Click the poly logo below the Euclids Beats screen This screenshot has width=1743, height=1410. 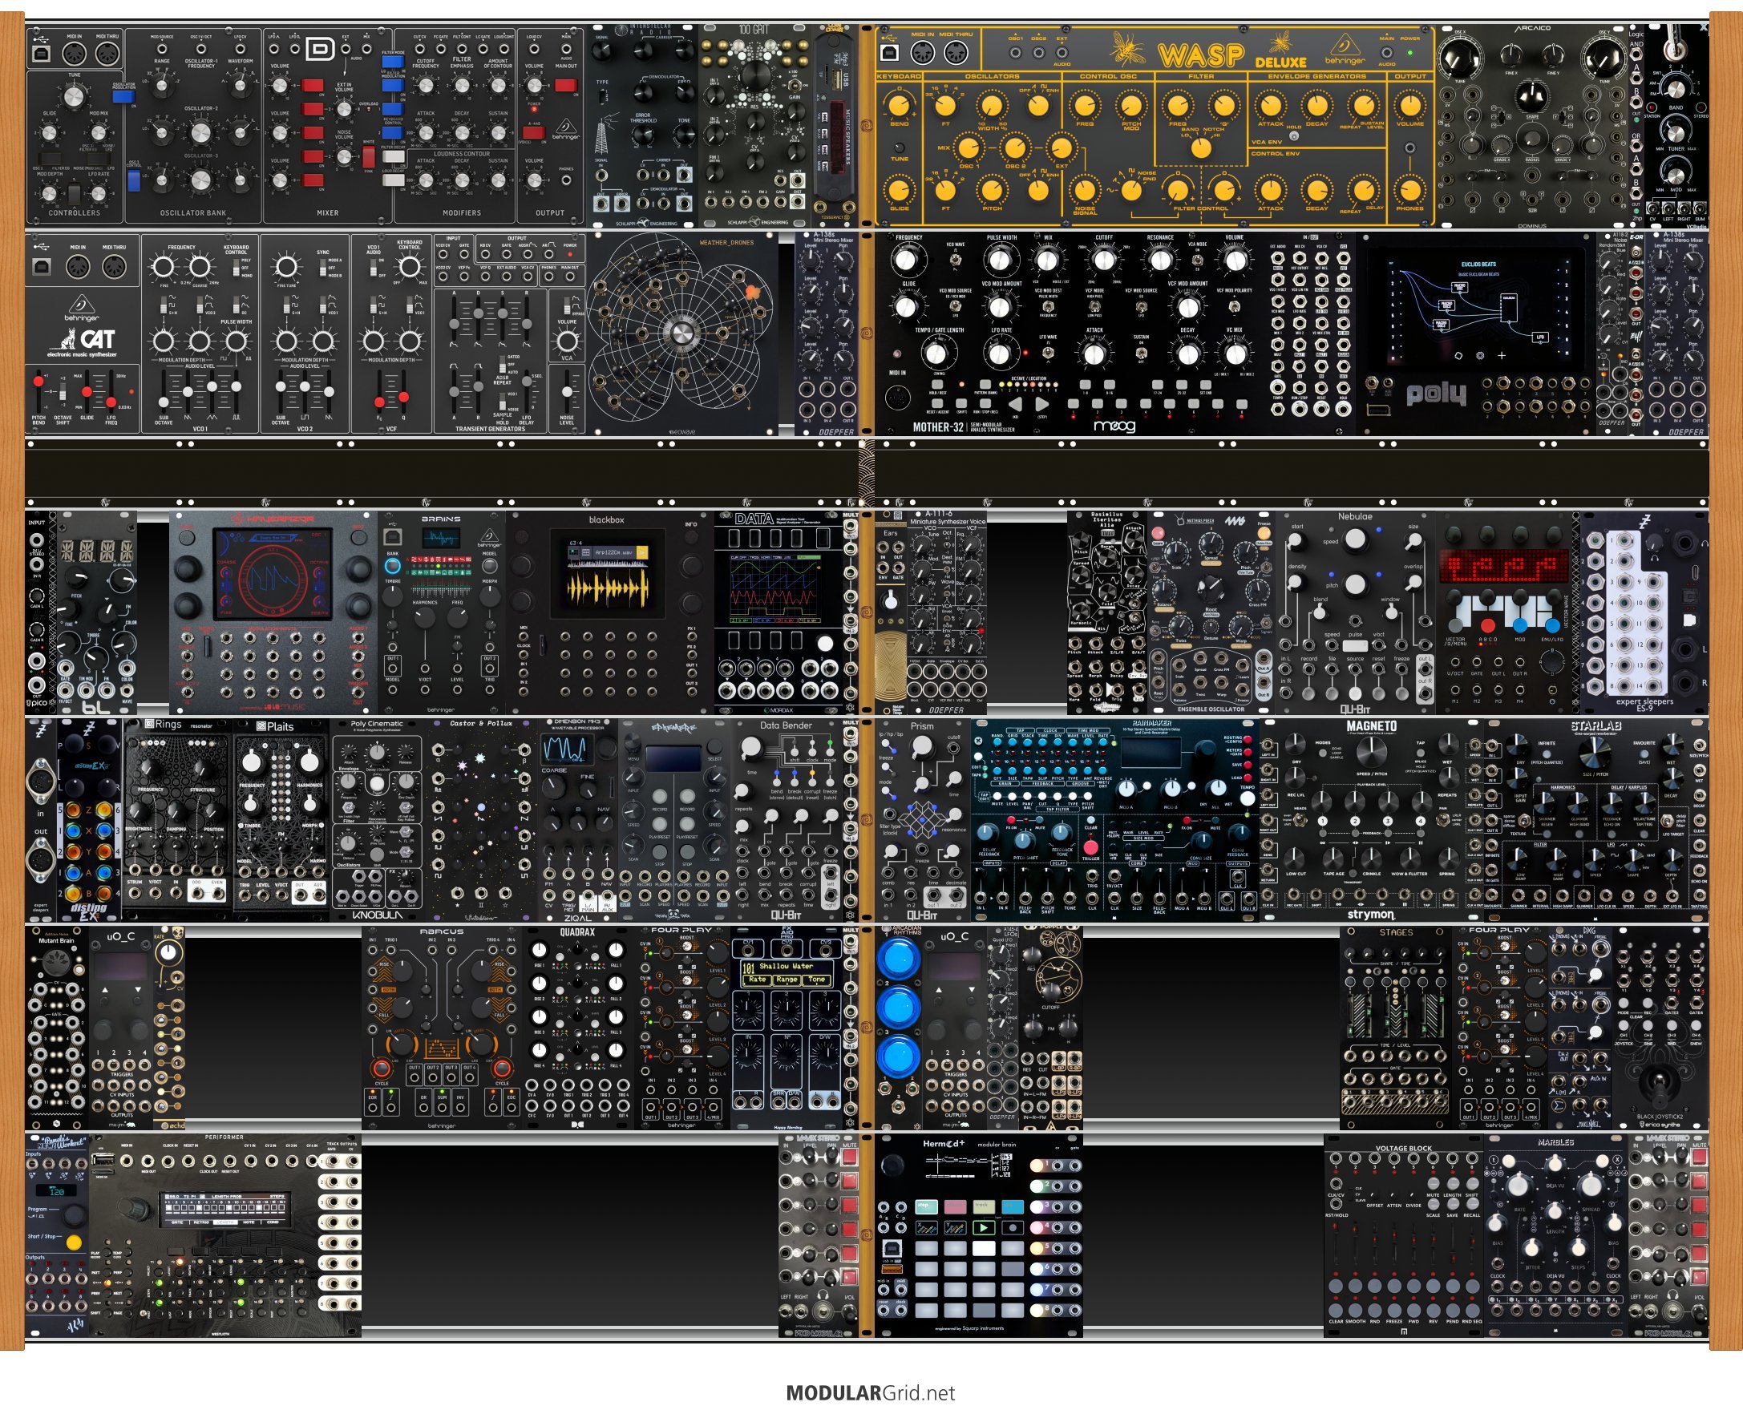[1436, 394]
